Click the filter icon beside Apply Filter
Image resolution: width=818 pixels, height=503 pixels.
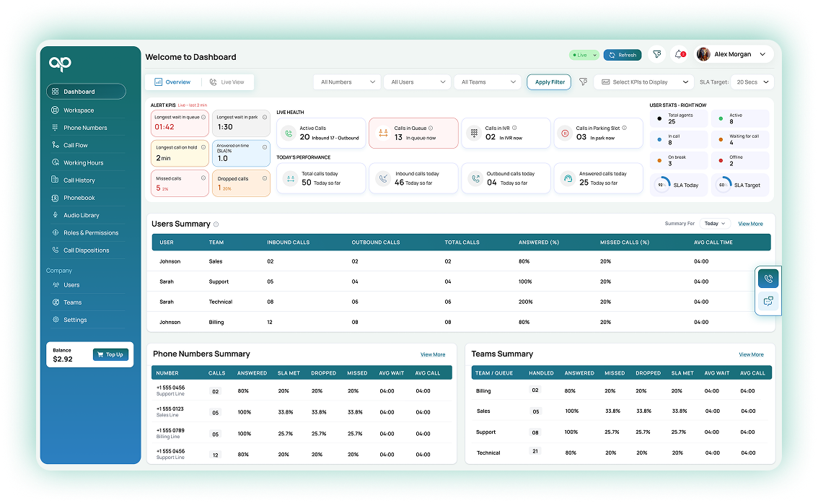pyautogui.click(x=583, y=82)
